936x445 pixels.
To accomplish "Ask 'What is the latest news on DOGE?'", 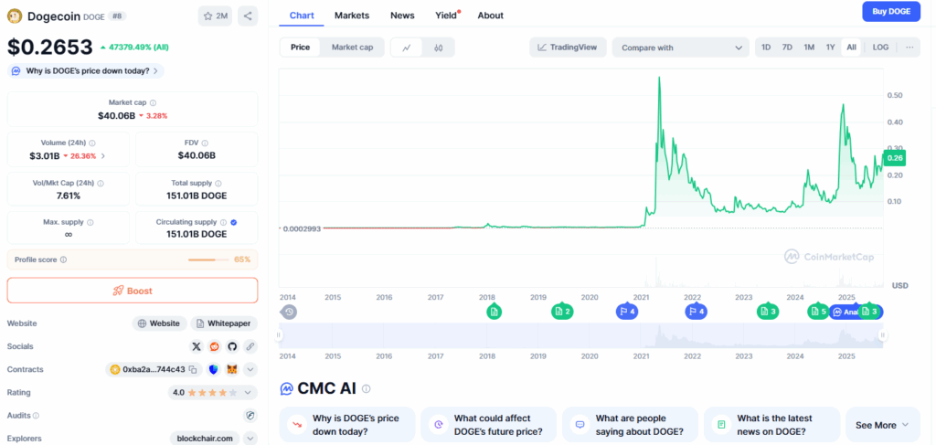I will tap(771, 425).
